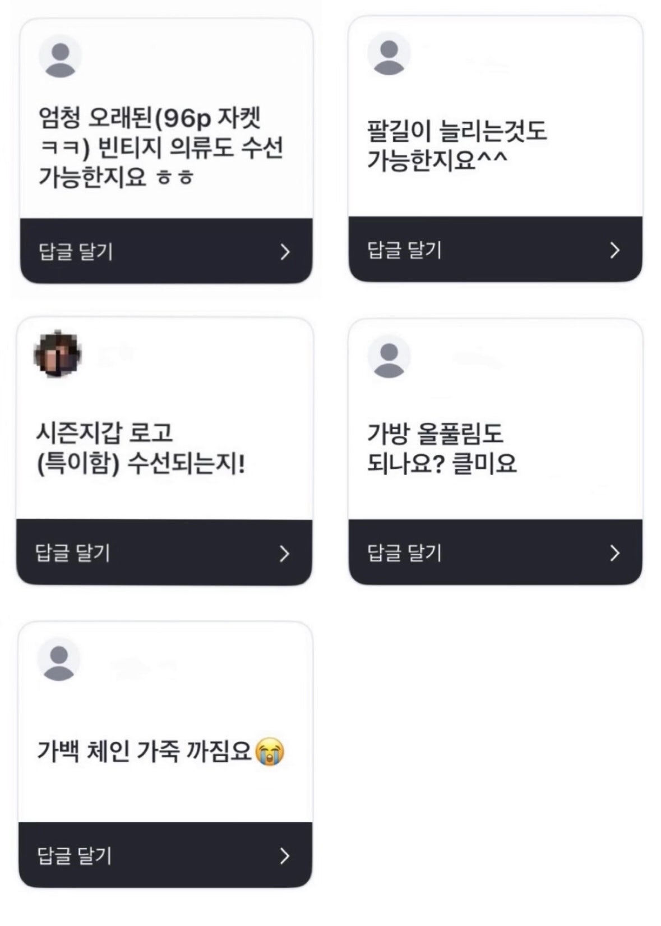The width and height of the screenshot is (661, 926).
Task: Click 답글 달기 on the 시즌지갑 로고 card
Action: (72, 554)
